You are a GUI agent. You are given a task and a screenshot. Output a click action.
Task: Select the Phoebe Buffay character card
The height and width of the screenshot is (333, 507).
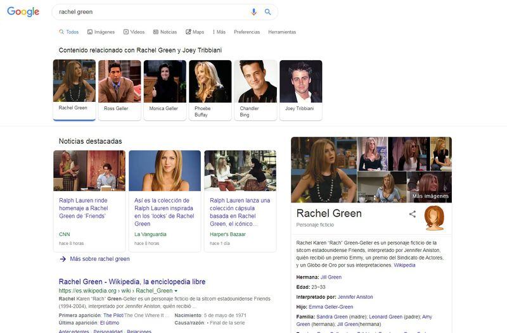(x=210, y=90)
